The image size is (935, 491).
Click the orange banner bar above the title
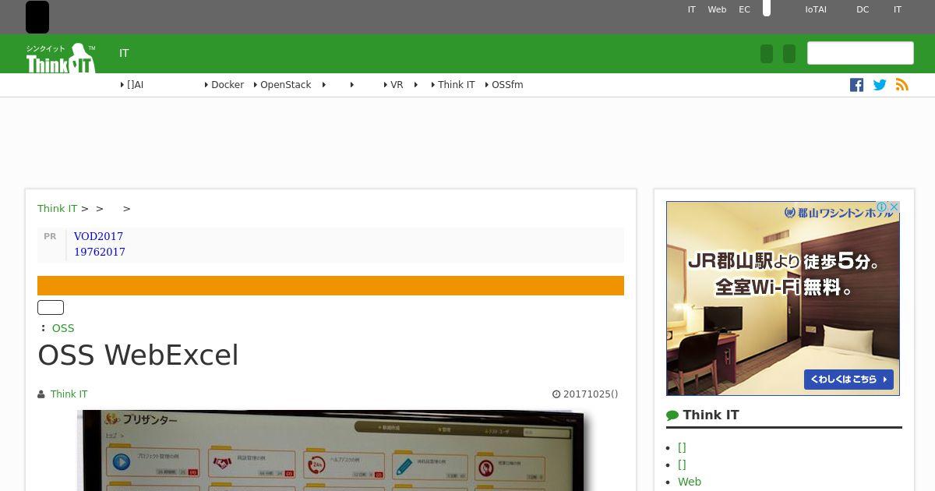tap(330, 285)
